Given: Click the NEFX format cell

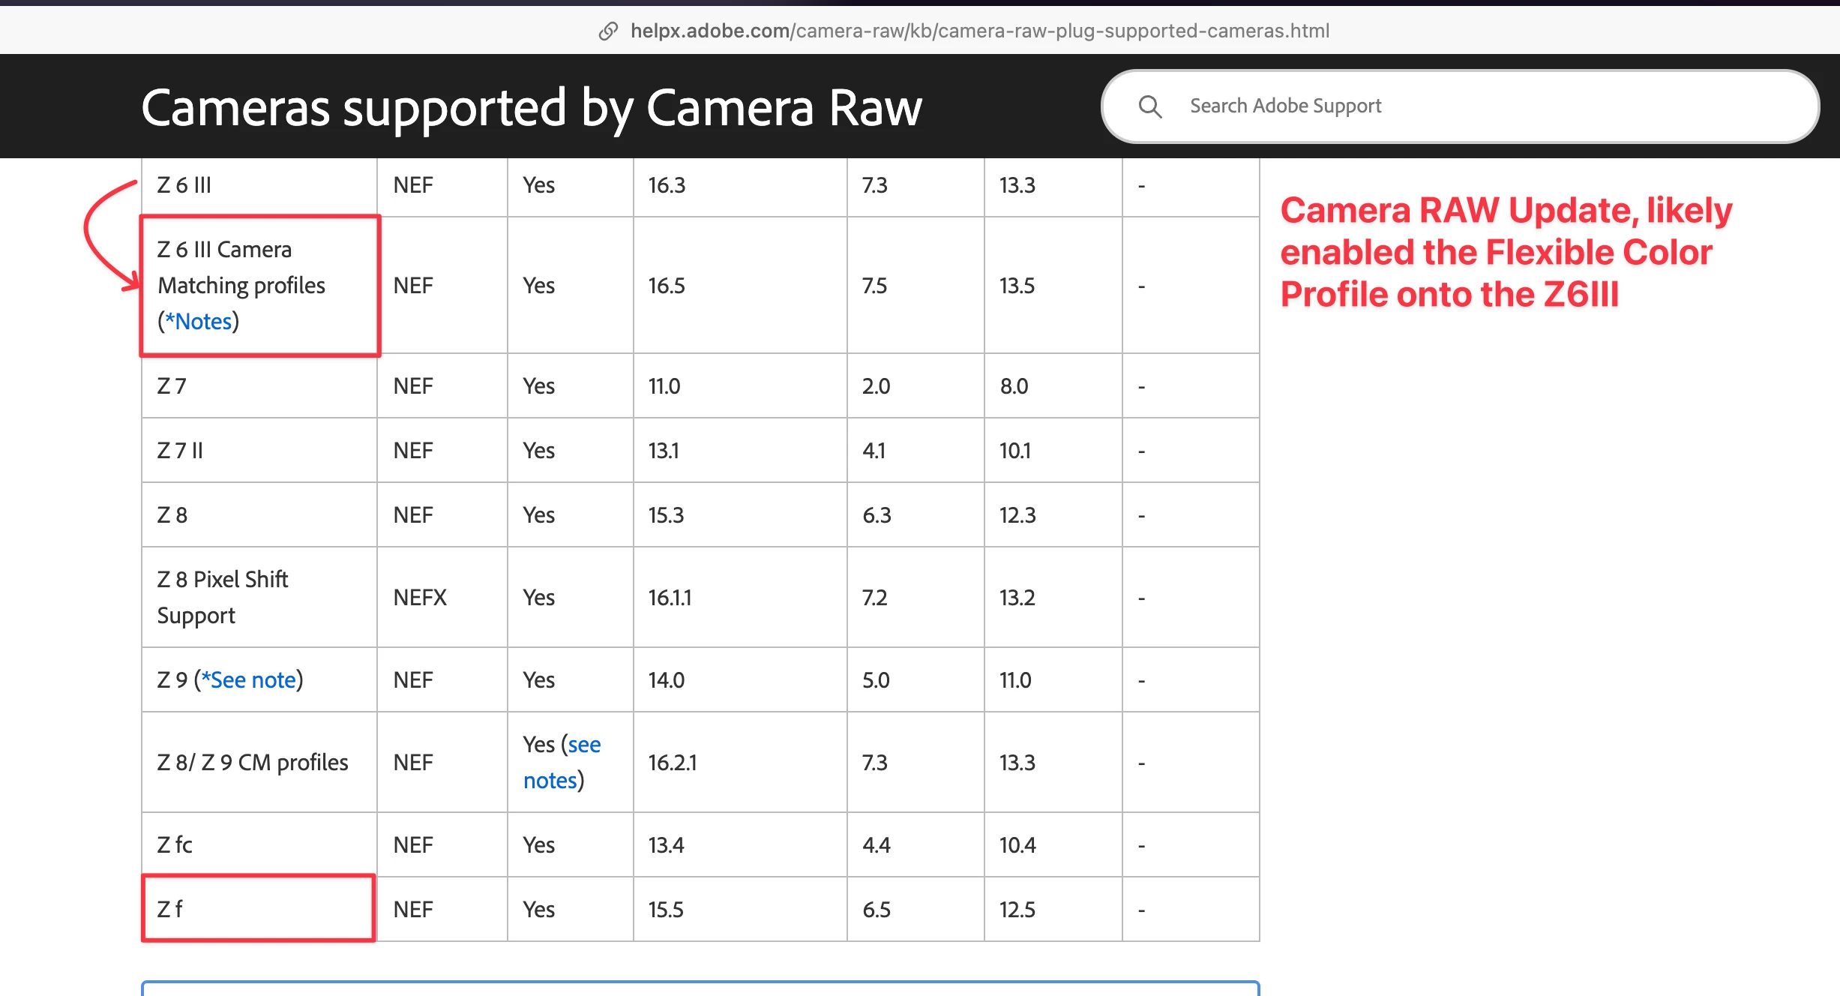Looking at the screenshot, I should point(420,598).
